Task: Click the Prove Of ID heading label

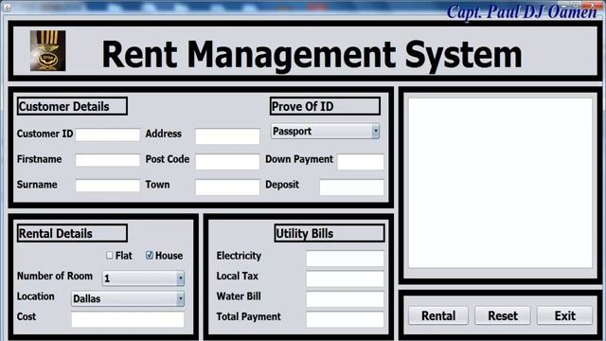Action: coord(325,106)
